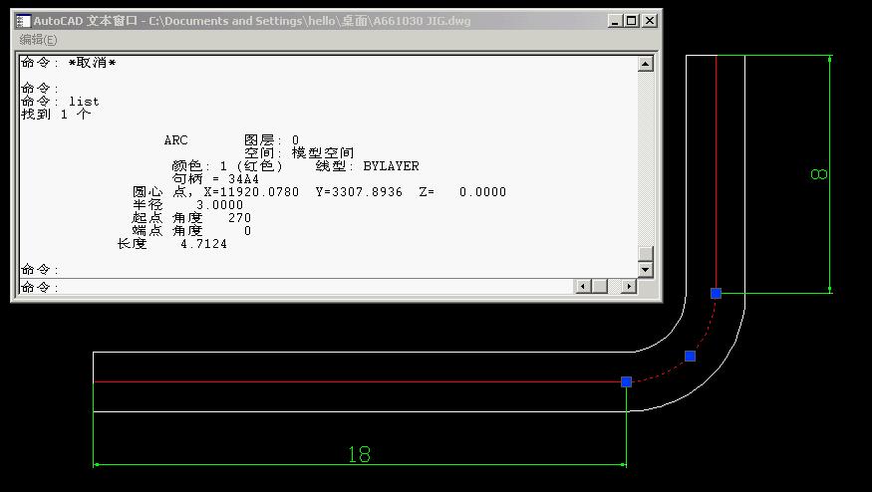Click the horizontal scrollbar right arrow
Screen dimensions: 872x492
[x=629, y=286]
